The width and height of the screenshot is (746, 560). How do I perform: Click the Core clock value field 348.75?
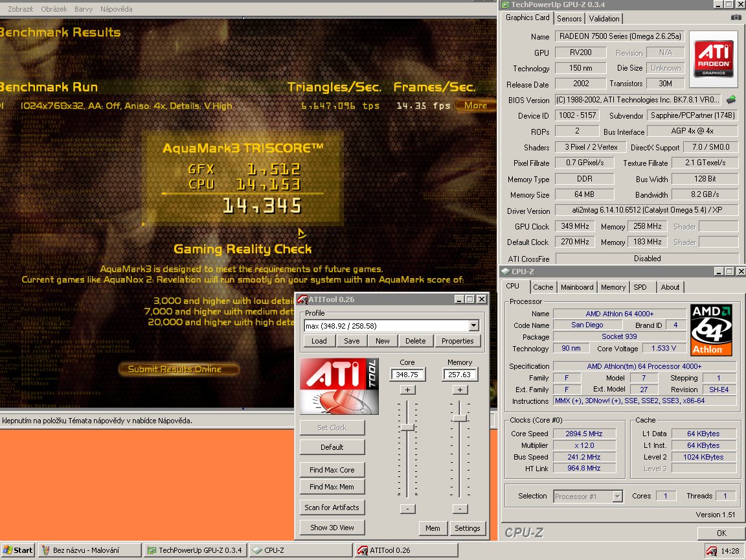coord(407,375)
